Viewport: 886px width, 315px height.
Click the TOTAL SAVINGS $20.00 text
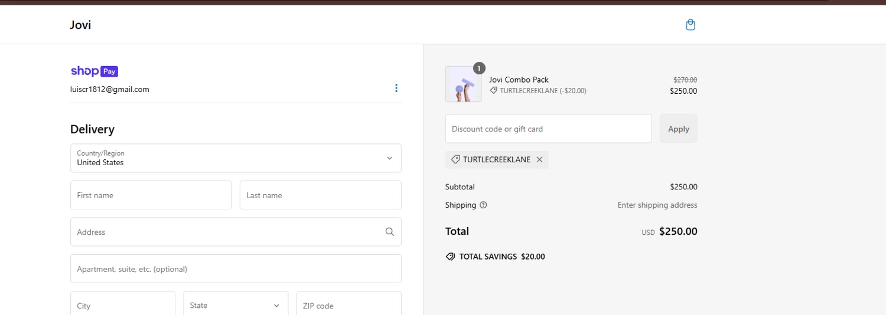click(502, 257)
